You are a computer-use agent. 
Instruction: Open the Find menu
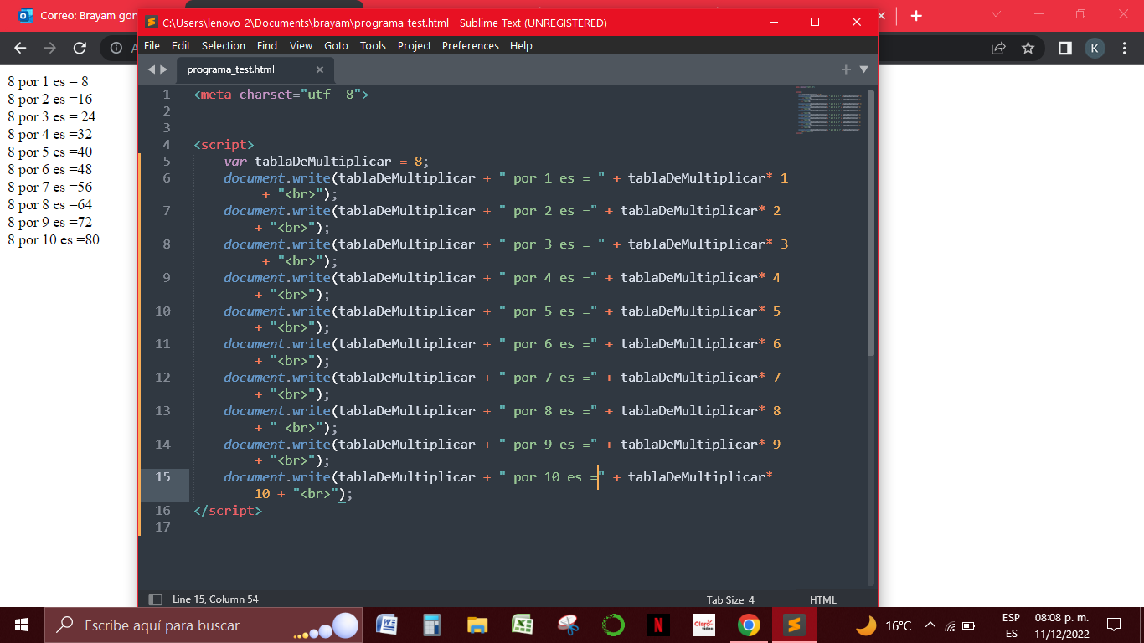coord(267,46)
